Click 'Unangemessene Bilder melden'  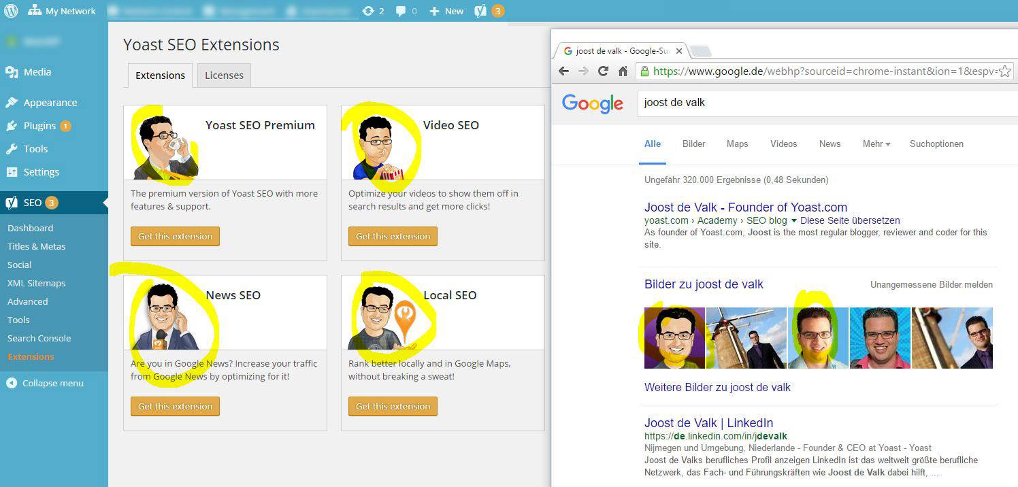point(932,285)
